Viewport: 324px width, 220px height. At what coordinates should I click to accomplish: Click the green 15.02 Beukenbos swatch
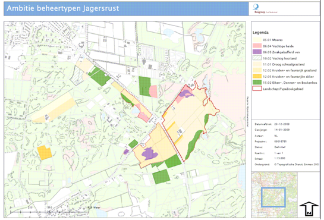[257, 83]
